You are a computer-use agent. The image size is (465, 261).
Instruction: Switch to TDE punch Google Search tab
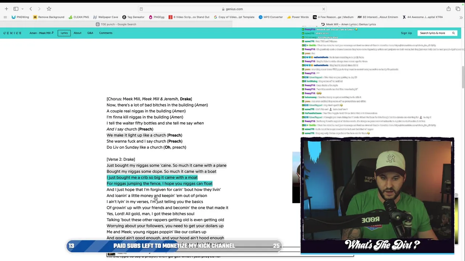pos(116,24)
